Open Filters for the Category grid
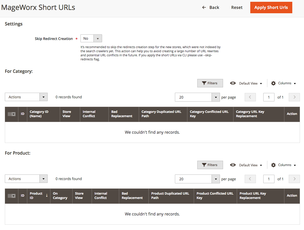Screen dimensions: 304x230 (x=210, y=83)
